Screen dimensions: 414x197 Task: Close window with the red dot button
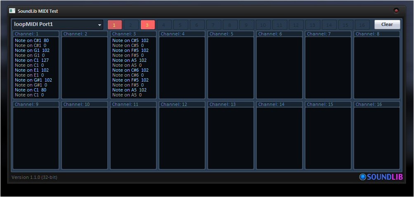396,11
